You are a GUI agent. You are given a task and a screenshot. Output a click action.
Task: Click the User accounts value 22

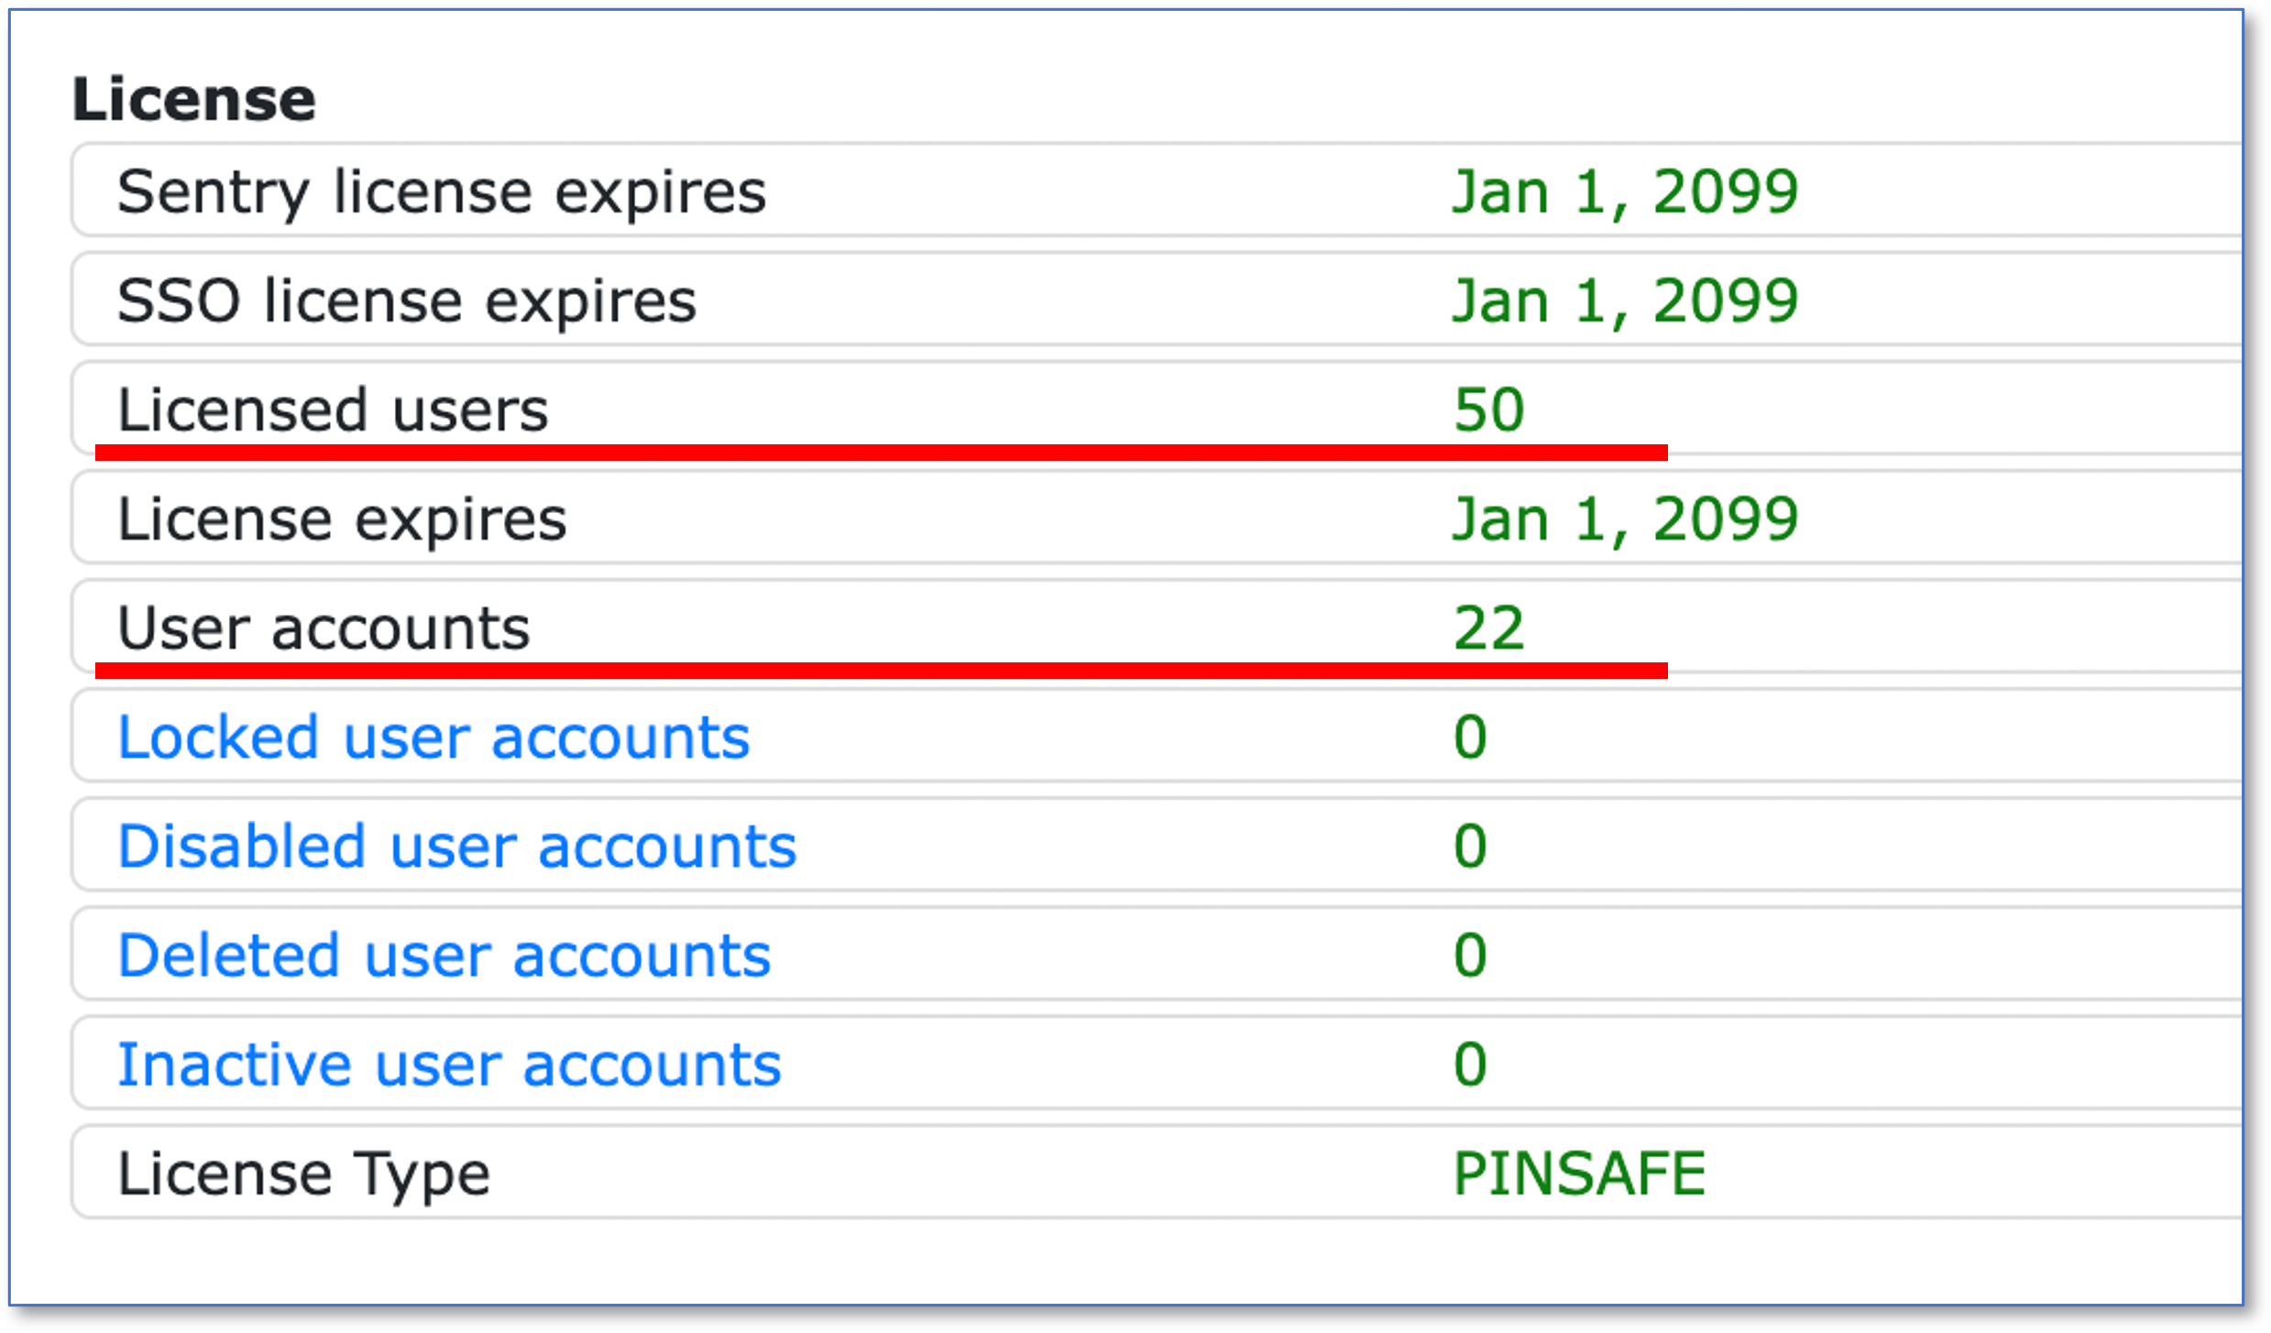pos(1489,628)
